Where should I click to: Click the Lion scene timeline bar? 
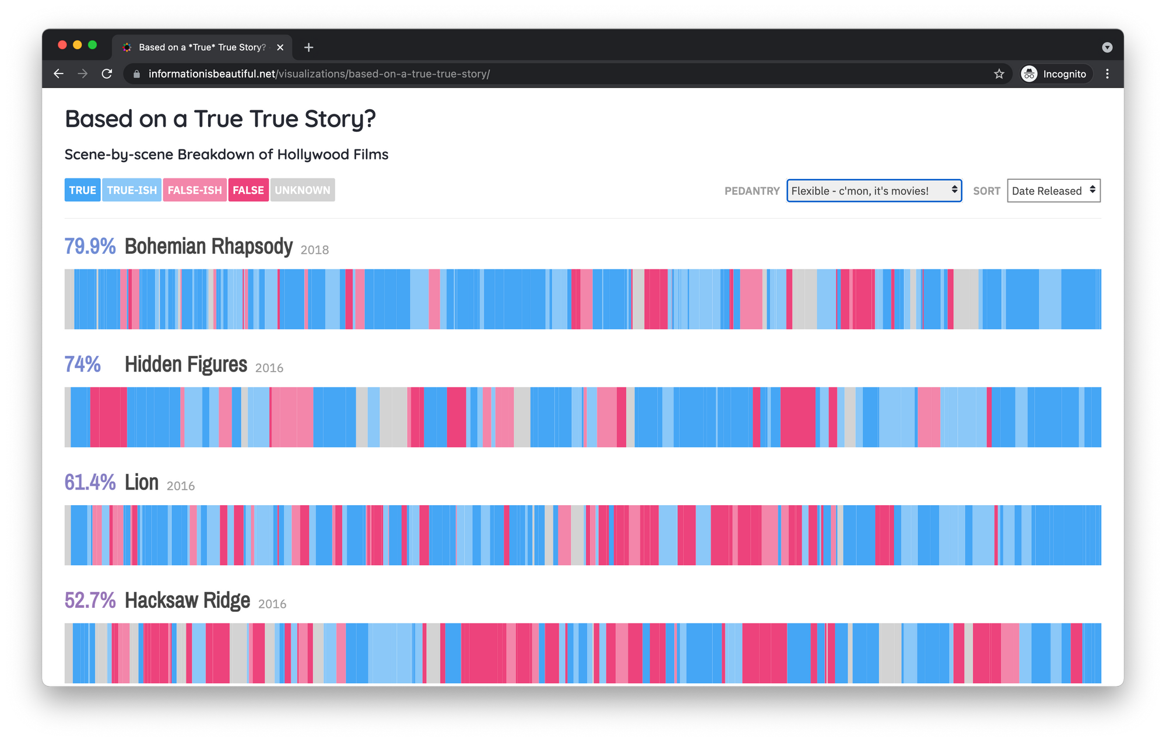click(x=583, y=535)
